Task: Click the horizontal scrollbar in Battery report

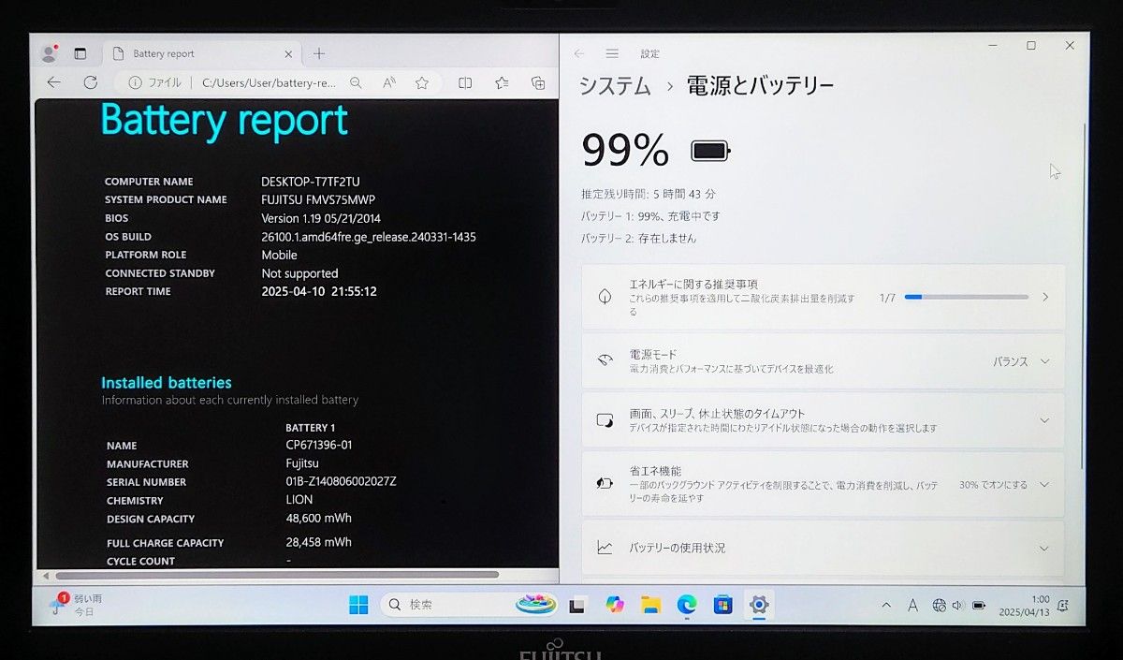Action: point(276,575)
